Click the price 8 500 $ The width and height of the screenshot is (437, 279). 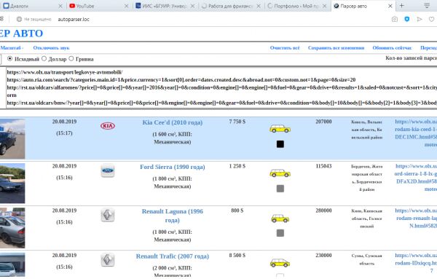pyautogui.click(x=237, y=255)
